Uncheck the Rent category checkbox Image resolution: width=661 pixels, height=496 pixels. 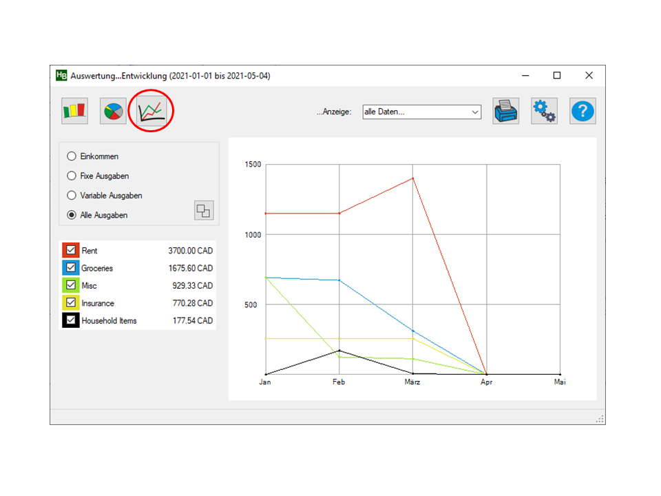pyautogui.click(x=71, y=251)
